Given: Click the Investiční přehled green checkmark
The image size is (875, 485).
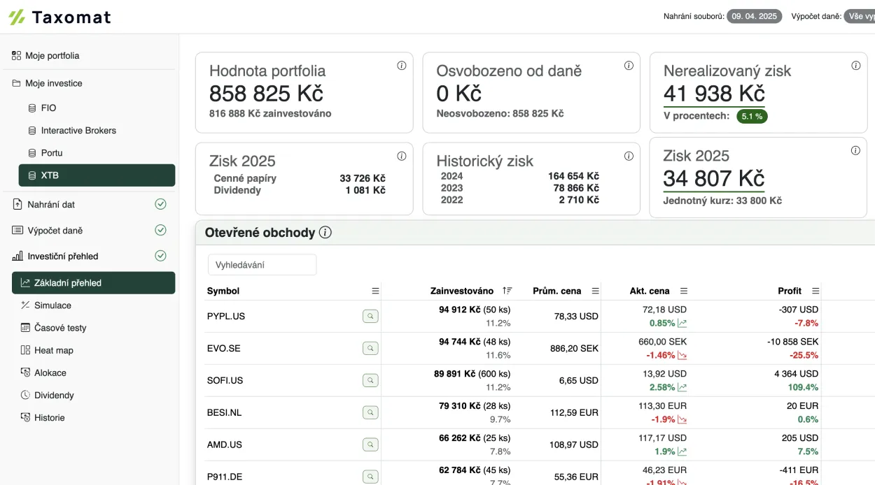Looking at the screenshot, I should [x=160, y=256].
